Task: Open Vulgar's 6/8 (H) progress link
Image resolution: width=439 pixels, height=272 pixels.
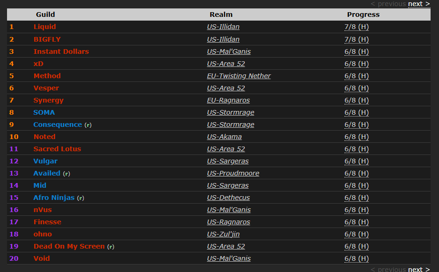Action: [x=357, y=161]
